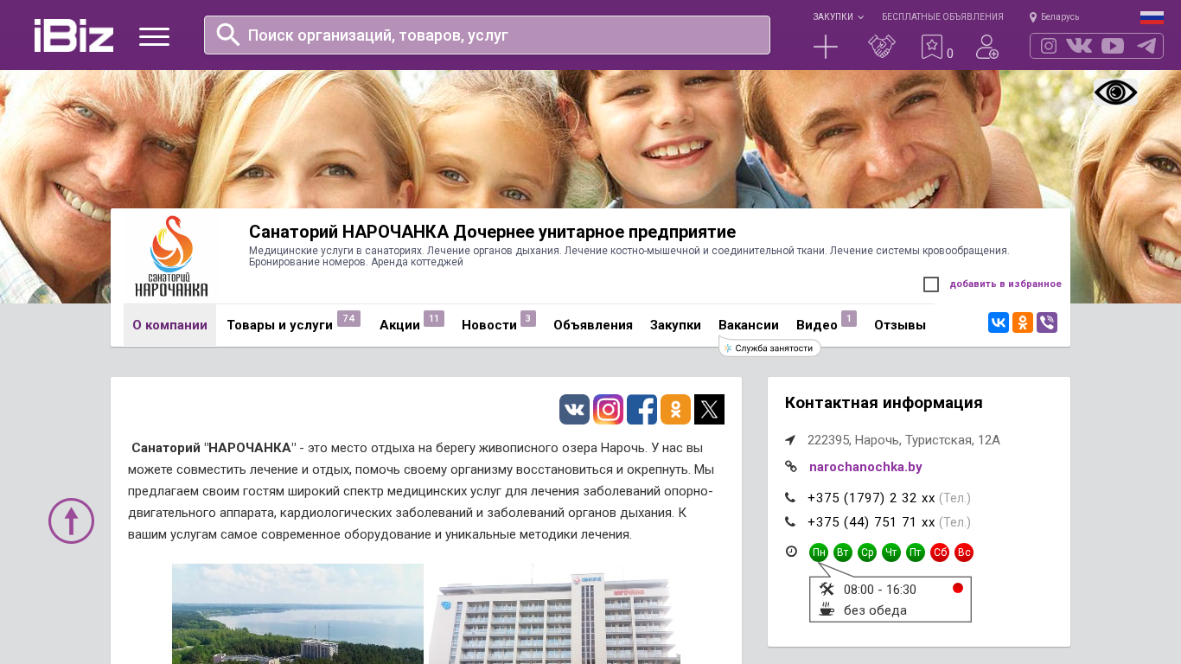Click the Sanatorium Narochanka logo

(171, 257)
